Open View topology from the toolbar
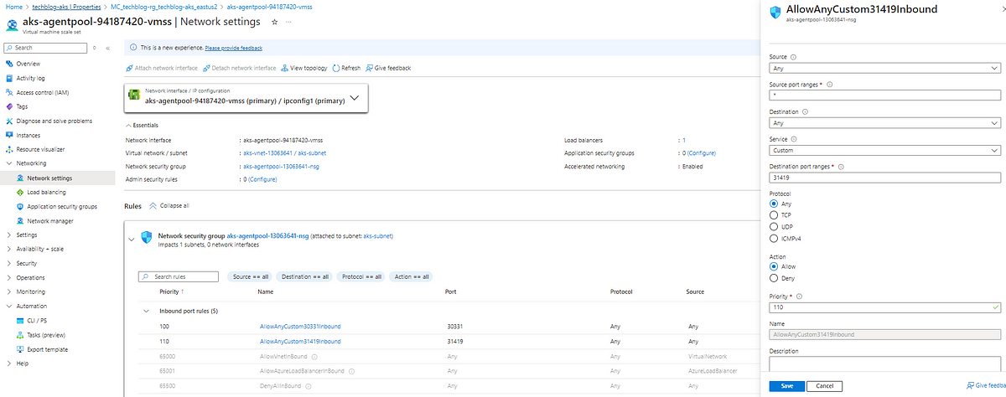Screen dimensions: 1006x397 tap(285, 68)
